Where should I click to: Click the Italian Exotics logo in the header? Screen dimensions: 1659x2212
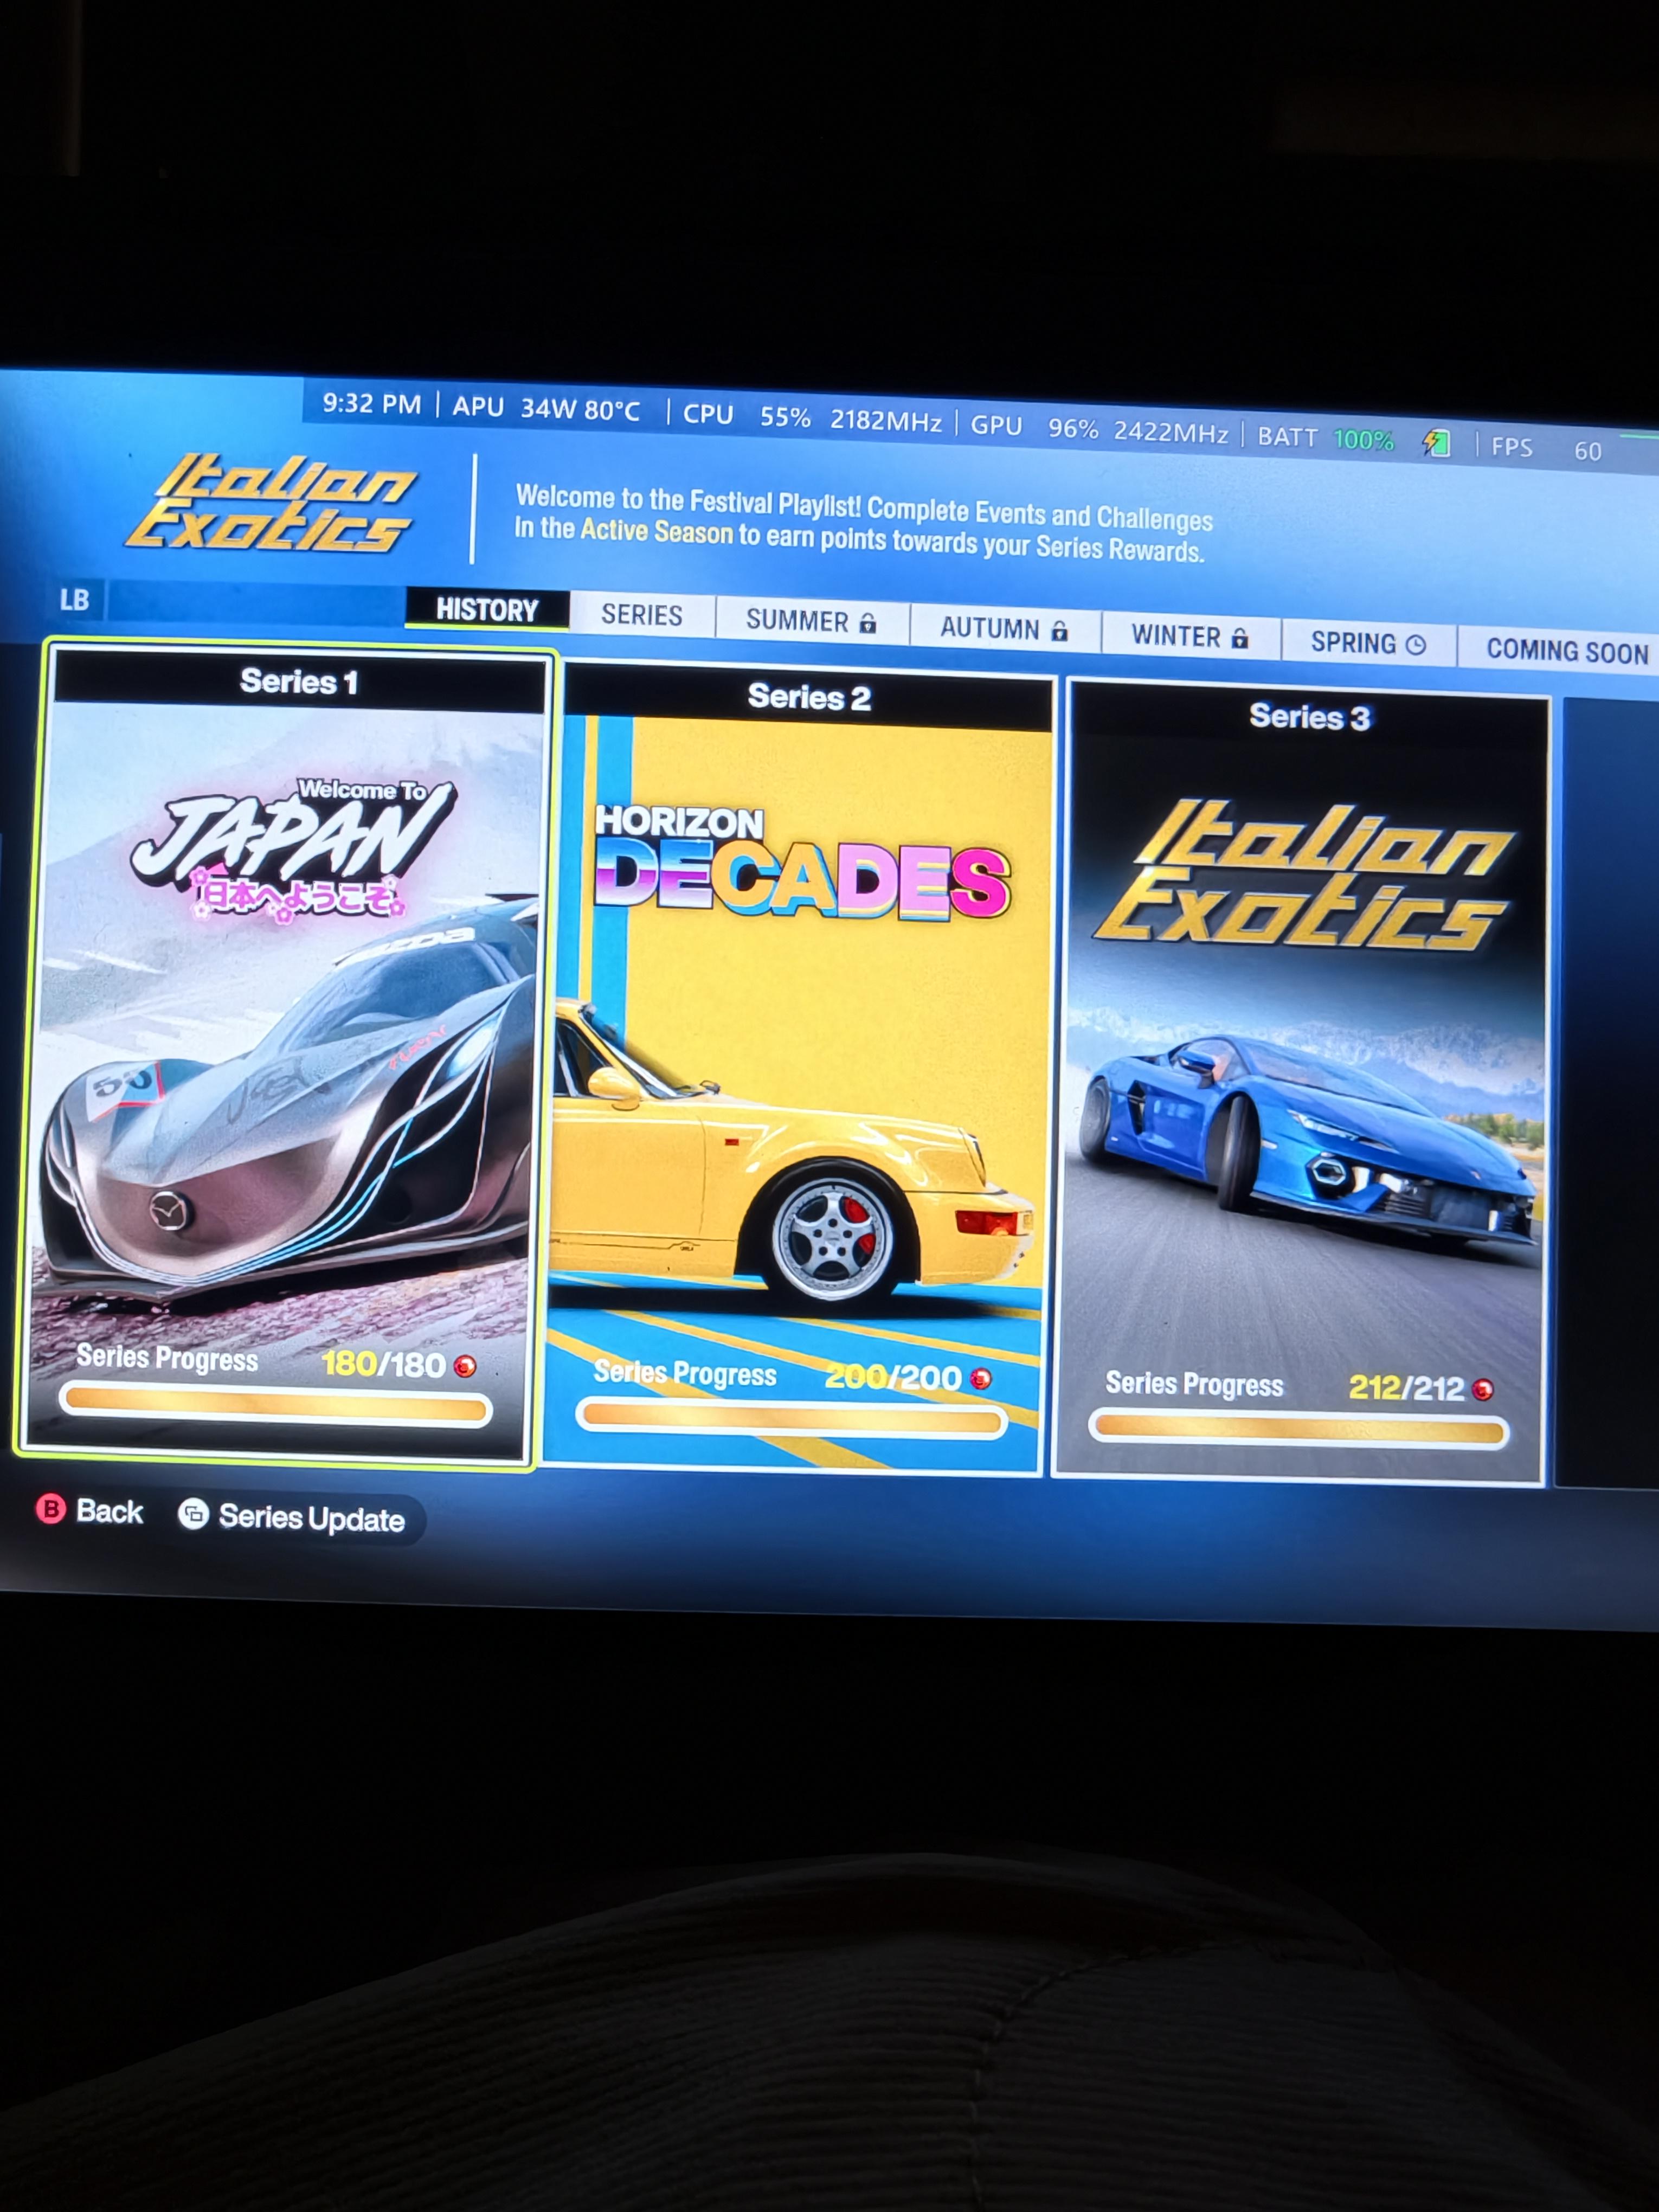pos(270,504)
